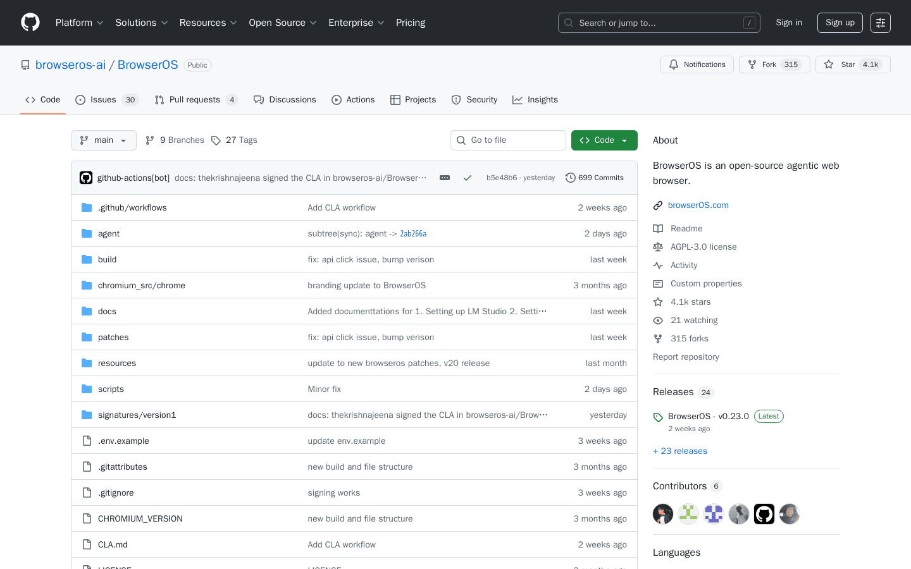Image resolution: width=911 pixels, height=569 pixels.
Task: Click the GitHub octocat logo
Action: [30, 22]
